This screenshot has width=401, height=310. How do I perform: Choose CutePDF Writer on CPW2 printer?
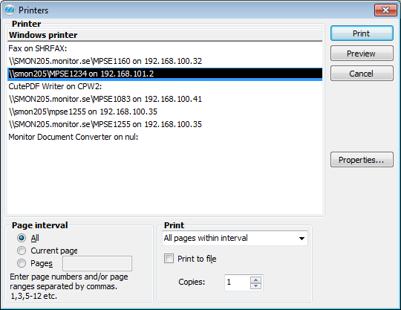tap(165, 86)
